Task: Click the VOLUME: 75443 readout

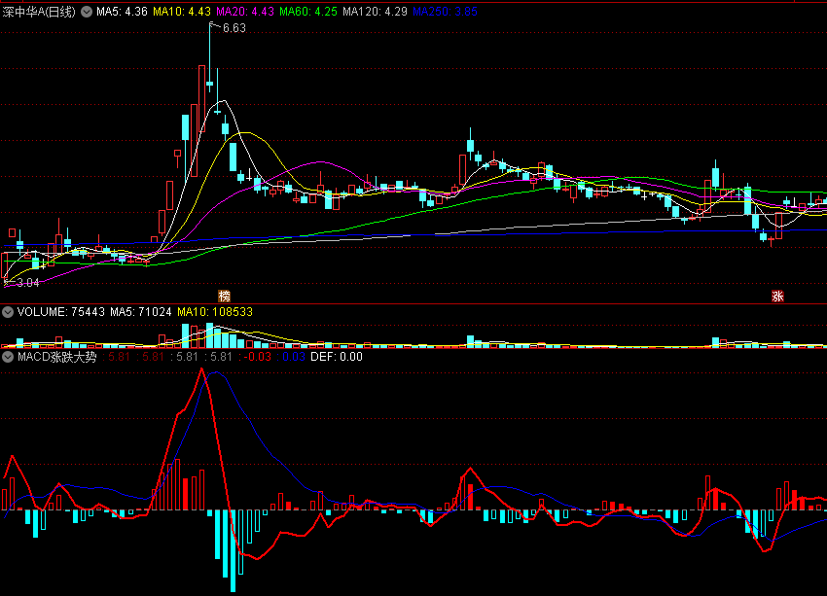Action: pos(60,312)
